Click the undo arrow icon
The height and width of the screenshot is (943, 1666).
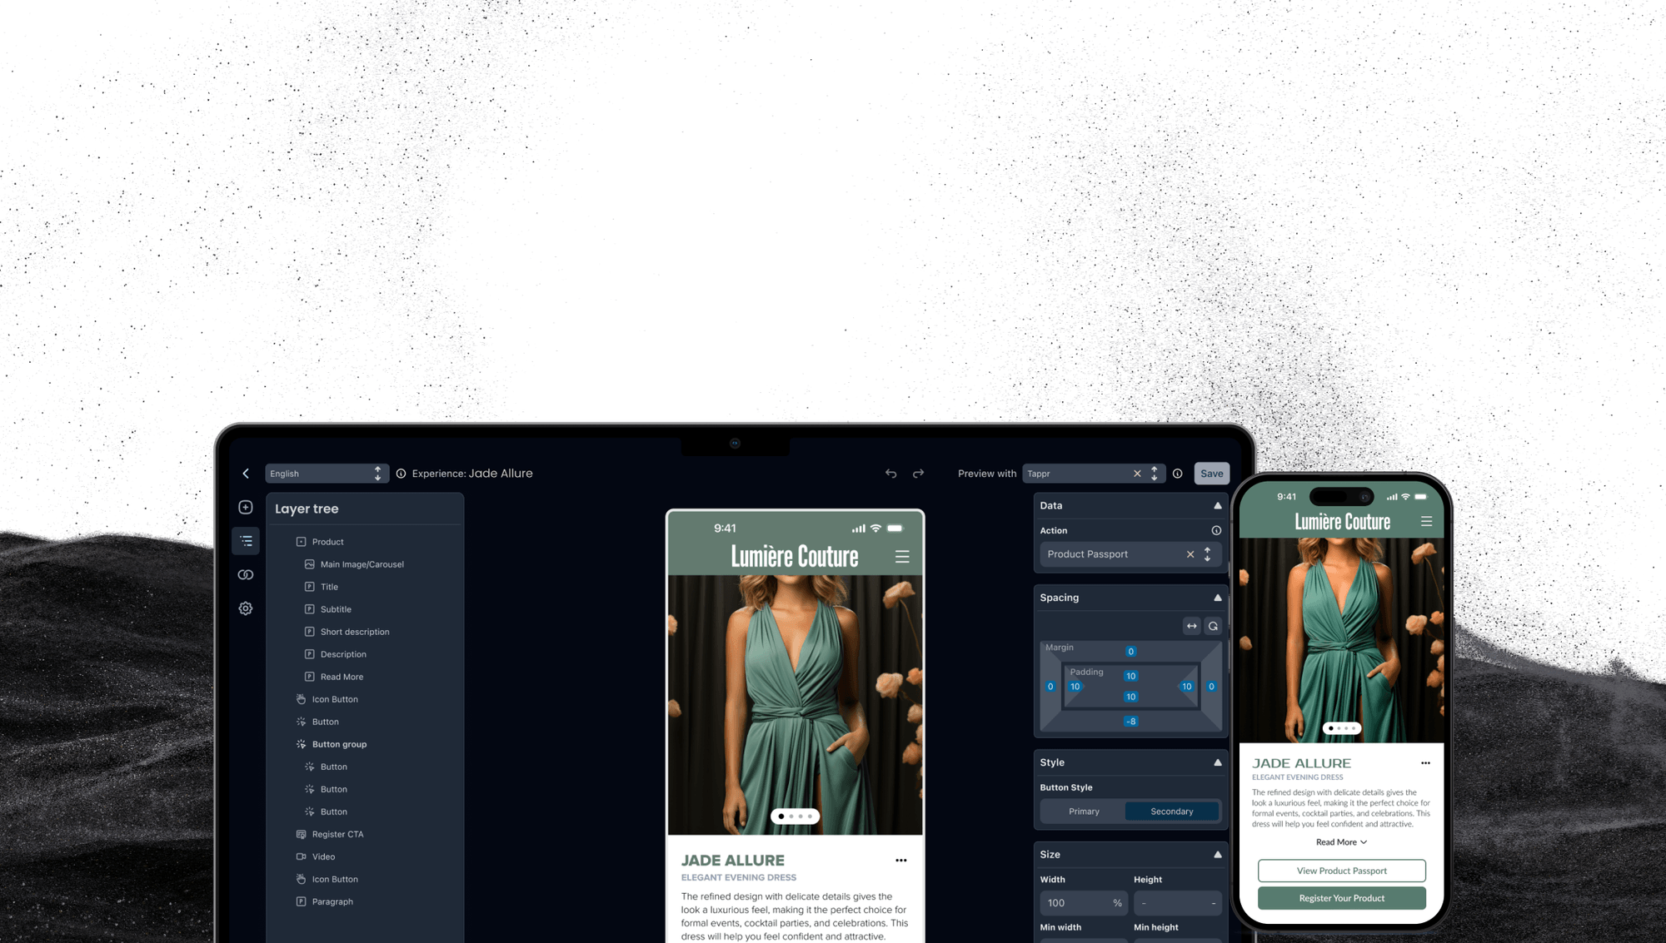(890, 474)
